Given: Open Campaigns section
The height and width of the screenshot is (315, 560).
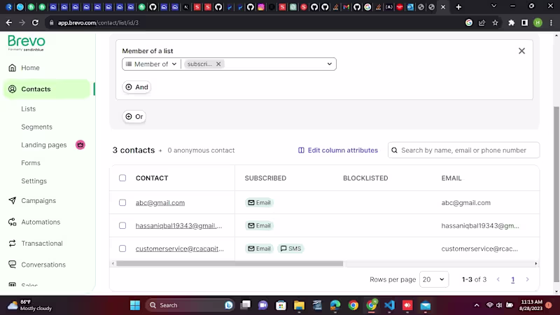Looking at the screenshot, I should tap(38, 201).
